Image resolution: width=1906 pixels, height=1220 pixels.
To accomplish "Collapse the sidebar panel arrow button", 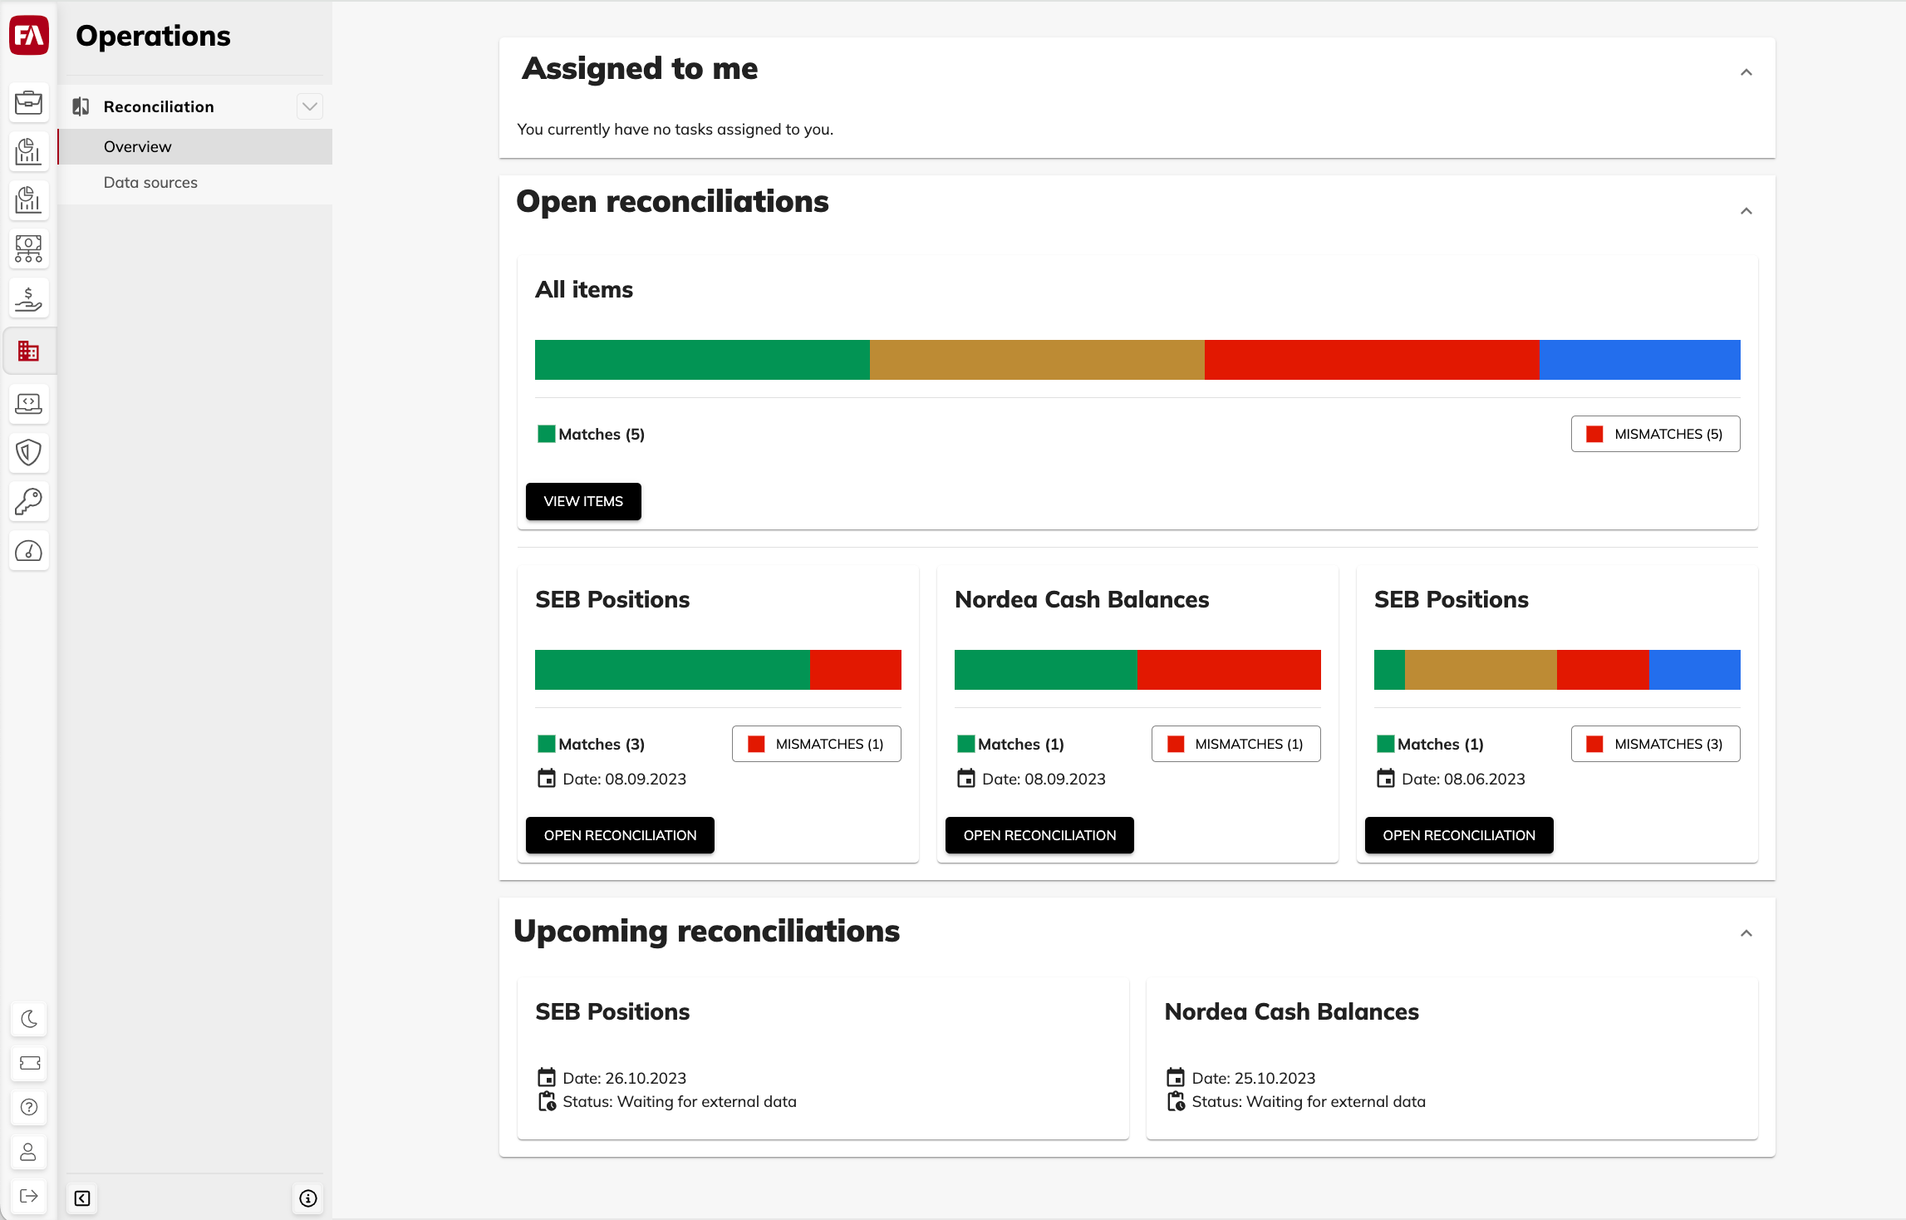I will pos(82,1198).
